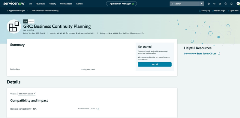The height and width of the screenshot is (118, 240).
Task: Open the Admin menu
Action: pyautogui.click(x=79, y=4)
